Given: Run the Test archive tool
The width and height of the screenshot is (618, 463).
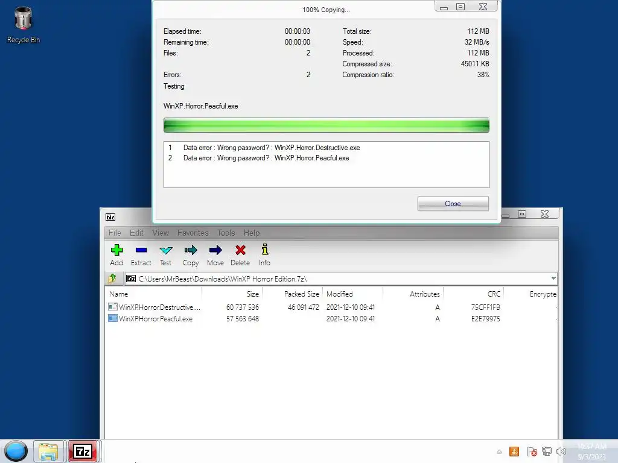Looking at the screenshot, I should pos(165,255).
